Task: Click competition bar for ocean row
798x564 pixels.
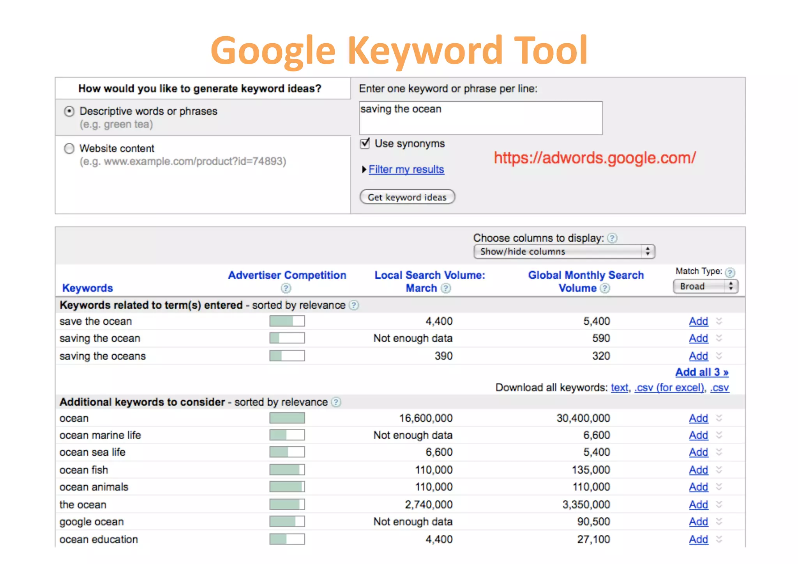Action: [x=287, y=418]
